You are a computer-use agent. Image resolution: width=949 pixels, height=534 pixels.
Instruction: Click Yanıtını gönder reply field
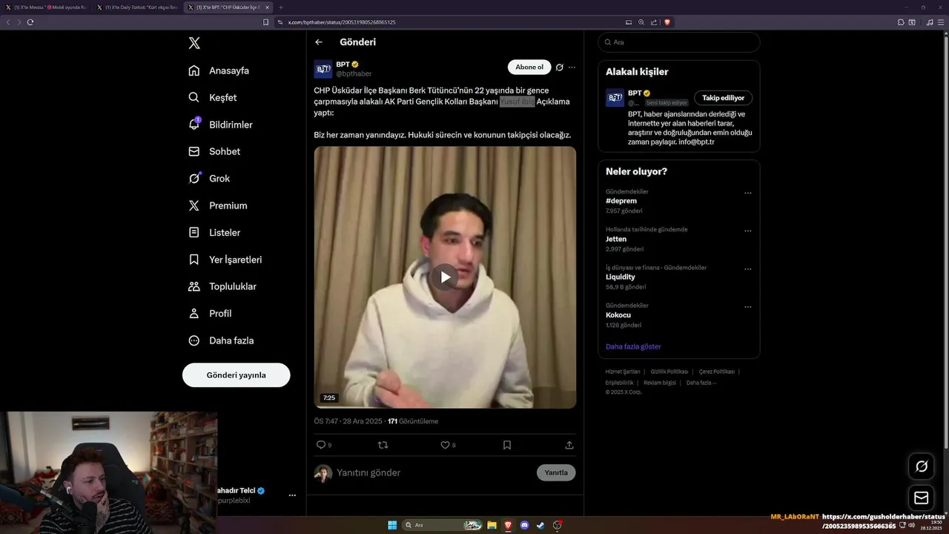(434, 472)
